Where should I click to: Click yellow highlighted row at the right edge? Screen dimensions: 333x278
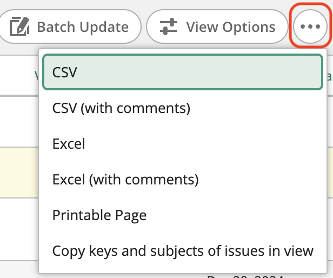[330, 173]
